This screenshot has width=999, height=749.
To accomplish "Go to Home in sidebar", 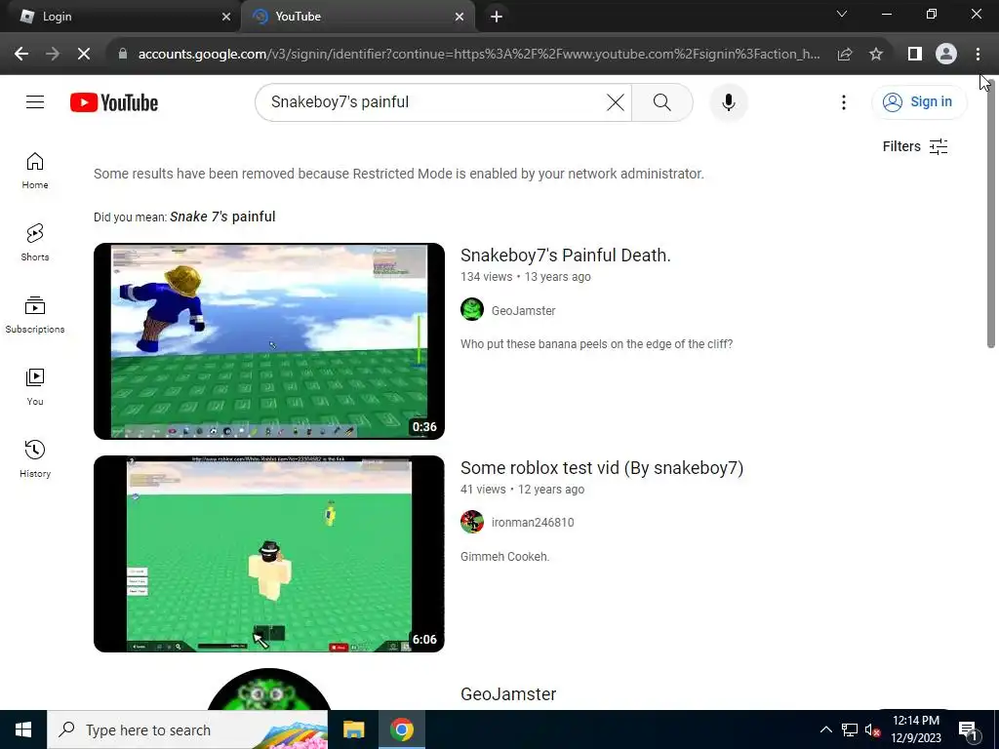I will [x=35, y=171].
